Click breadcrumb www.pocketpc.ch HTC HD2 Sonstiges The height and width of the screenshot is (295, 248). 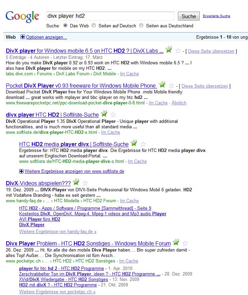[x=60, y=261]
